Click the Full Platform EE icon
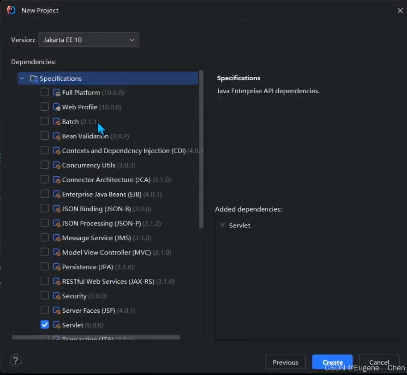 click(x=57, y=93)
